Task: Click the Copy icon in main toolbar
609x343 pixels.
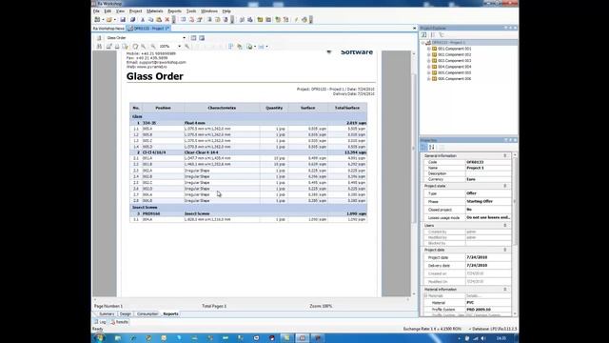Action: point(150,20)
